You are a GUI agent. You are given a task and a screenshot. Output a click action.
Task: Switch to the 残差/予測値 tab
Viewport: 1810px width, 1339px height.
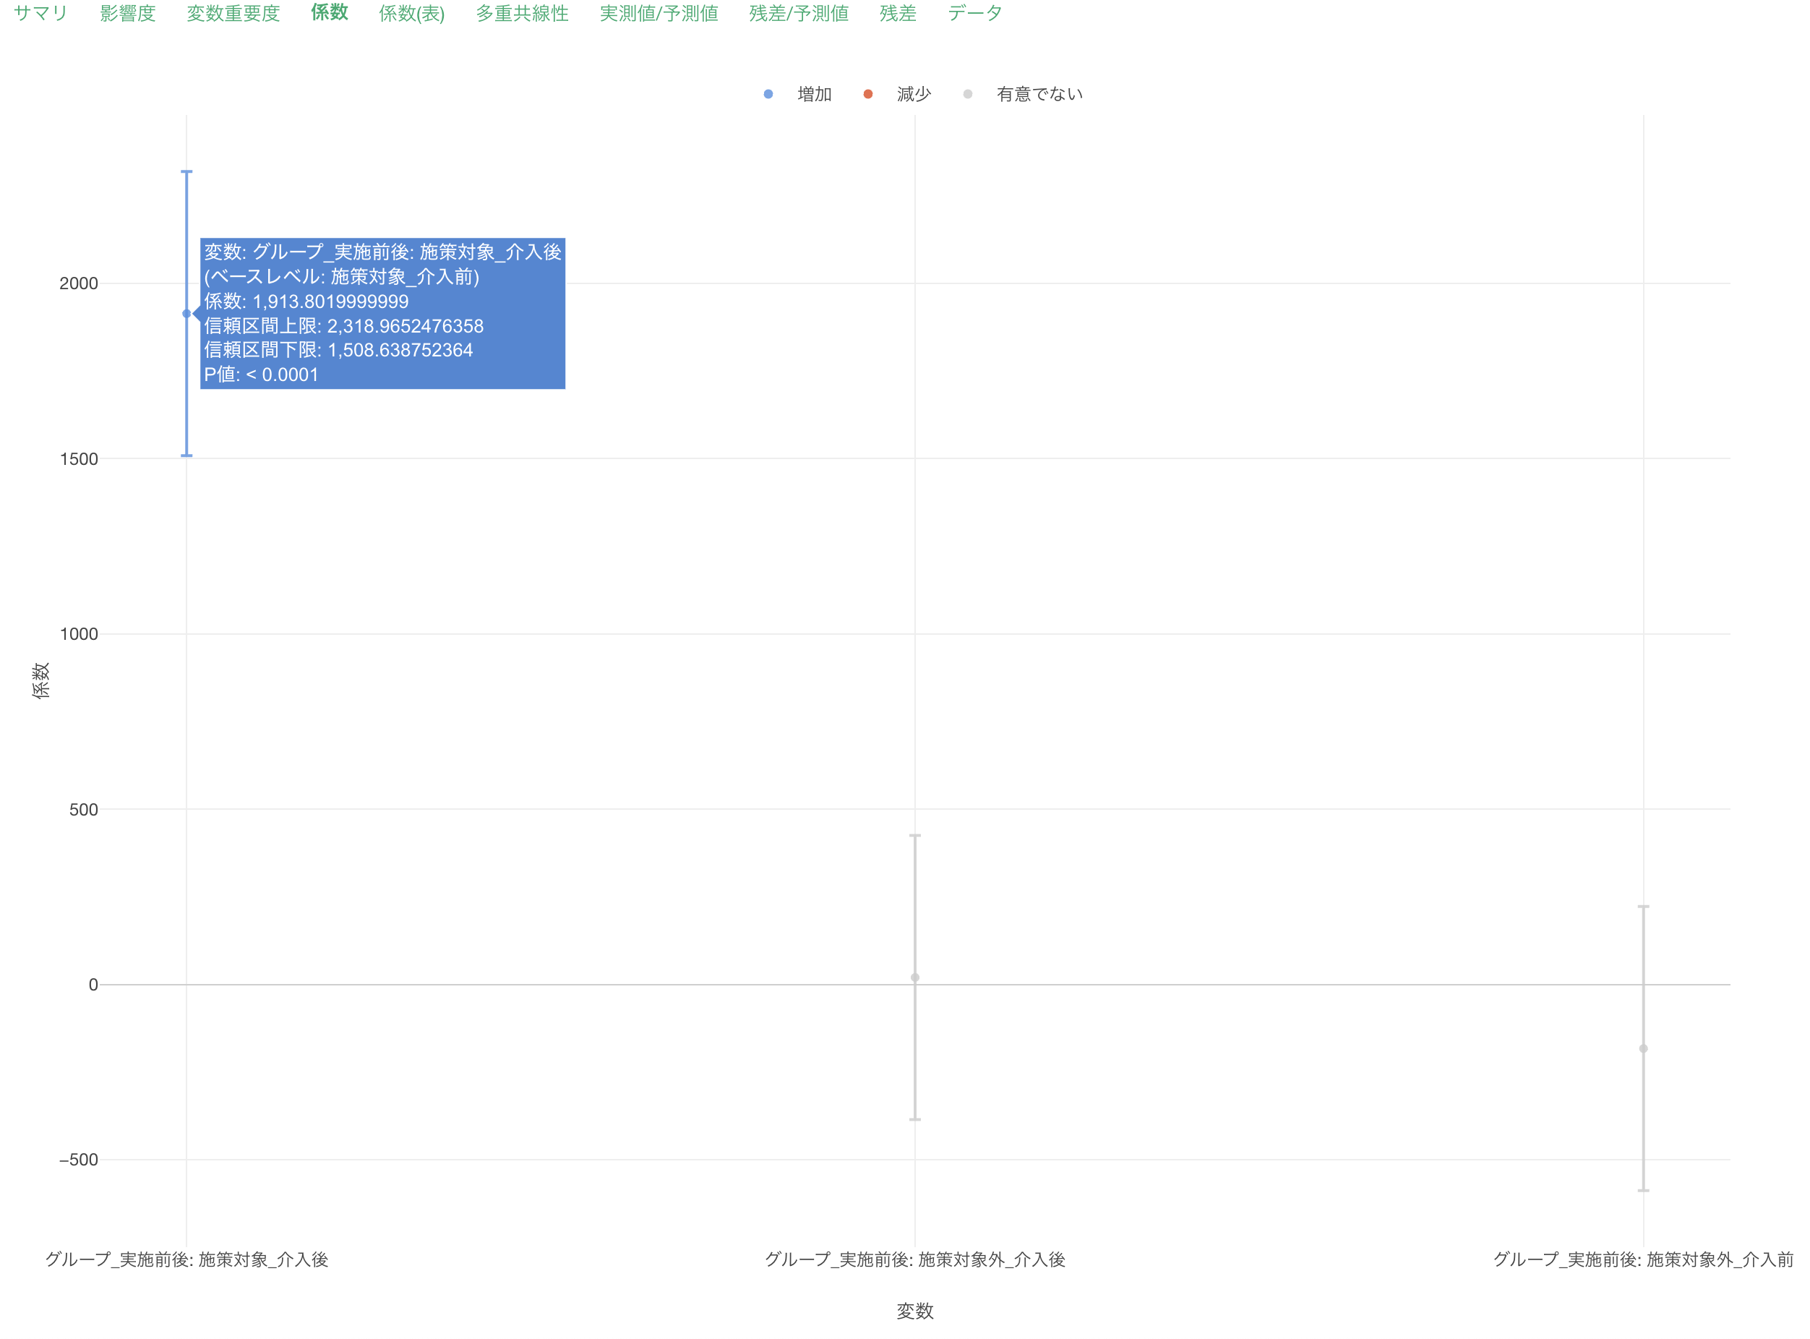[799, 13]
